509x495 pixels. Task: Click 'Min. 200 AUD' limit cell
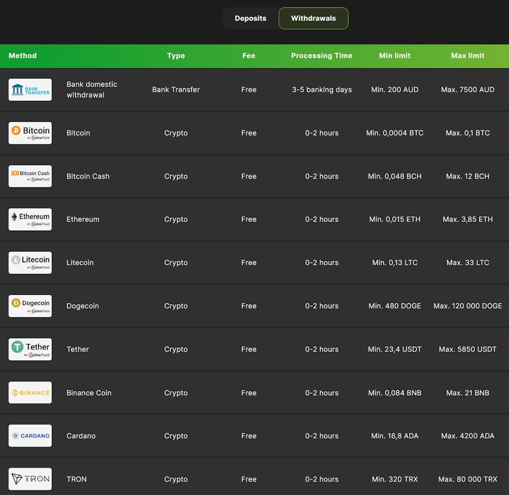tap(395, 90)
